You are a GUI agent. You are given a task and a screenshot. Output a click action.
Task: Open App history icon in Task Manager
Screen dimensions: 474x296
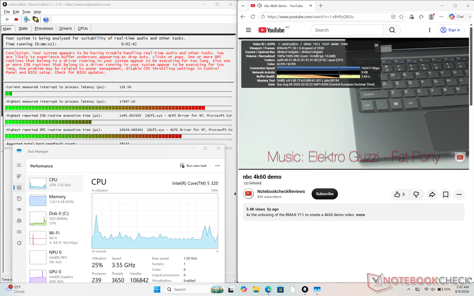pyautogui.click(x=19, y=199)
